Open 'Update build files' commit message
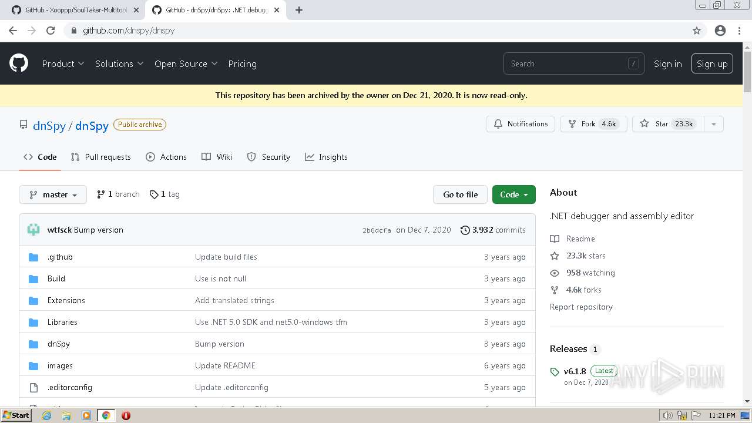 pos(226,257)
